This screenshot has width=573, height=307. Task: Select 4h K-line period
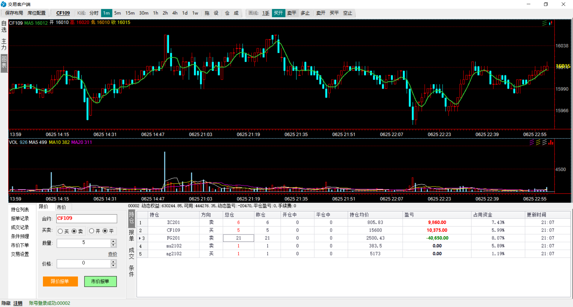pos(175,13)
